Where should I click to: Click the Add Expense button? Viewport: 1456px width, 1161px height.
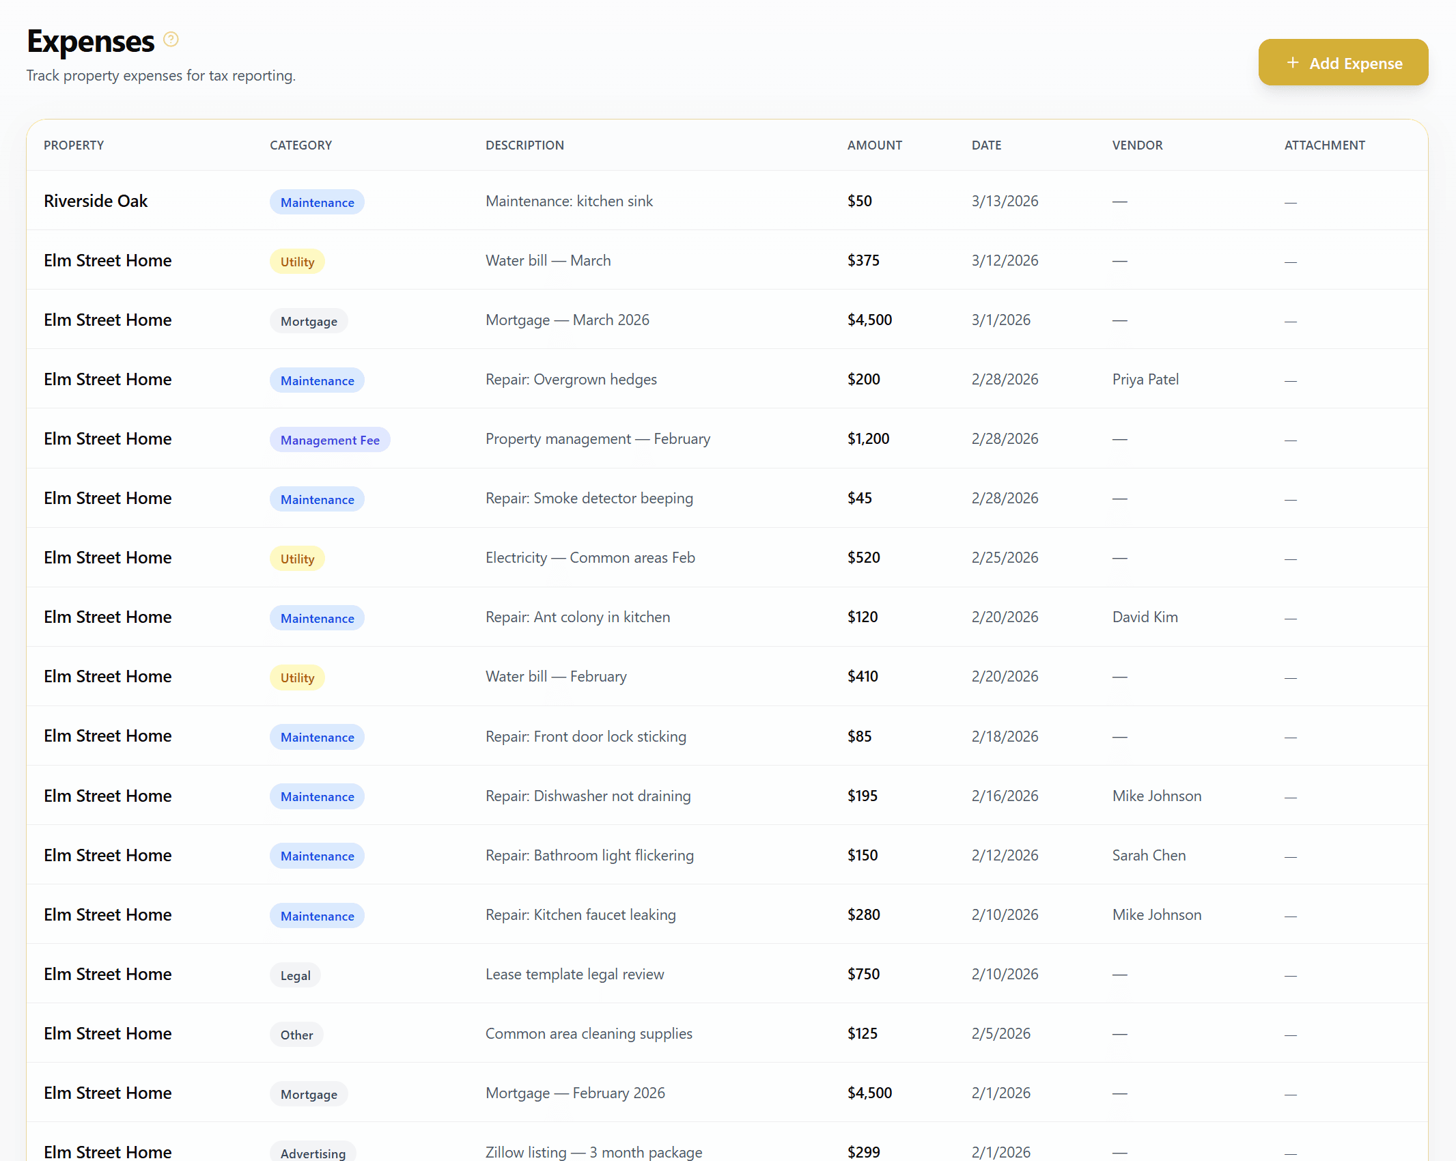click(x=1343, y=62)
